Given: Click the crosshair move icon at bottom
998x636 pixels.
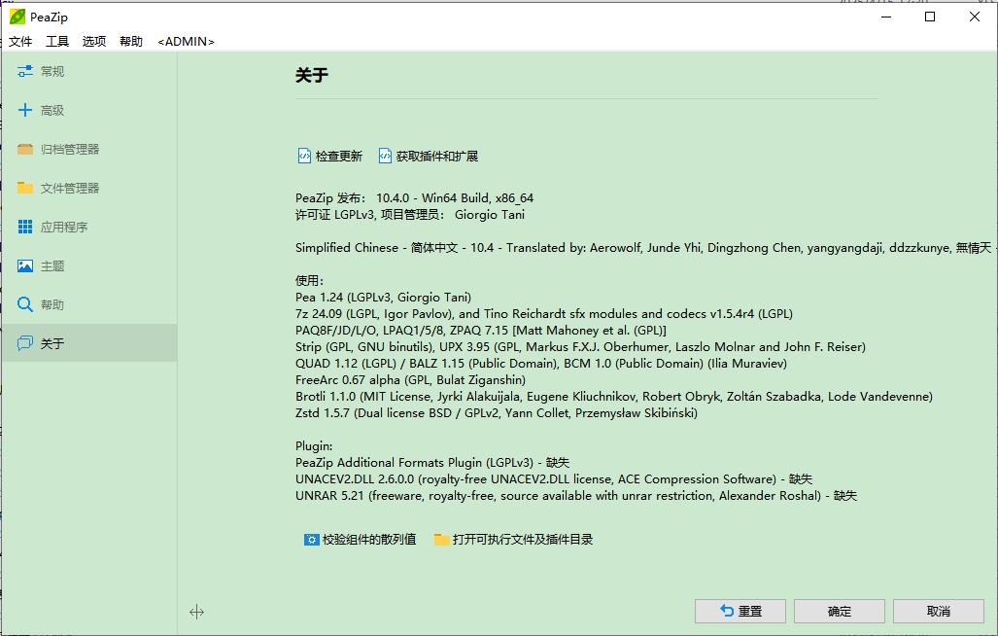Looking at the screenshot, I should 196,612.
